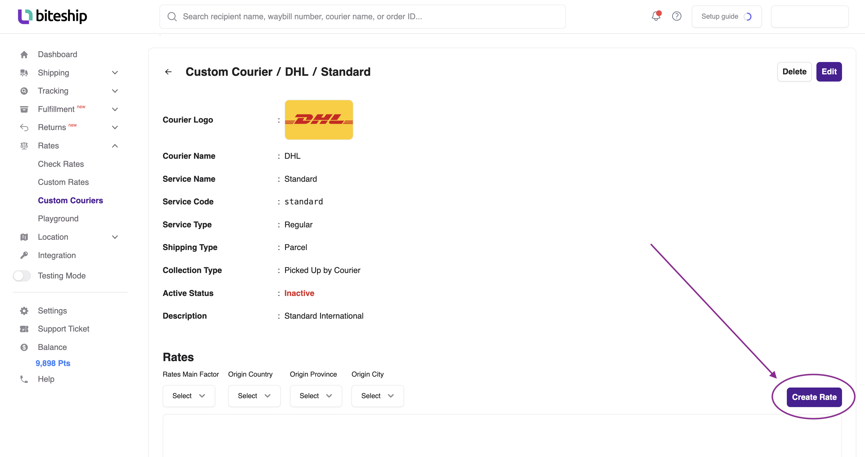Select Custom Couriers submenu item
The image size is (865, 457).
(70, 200)
